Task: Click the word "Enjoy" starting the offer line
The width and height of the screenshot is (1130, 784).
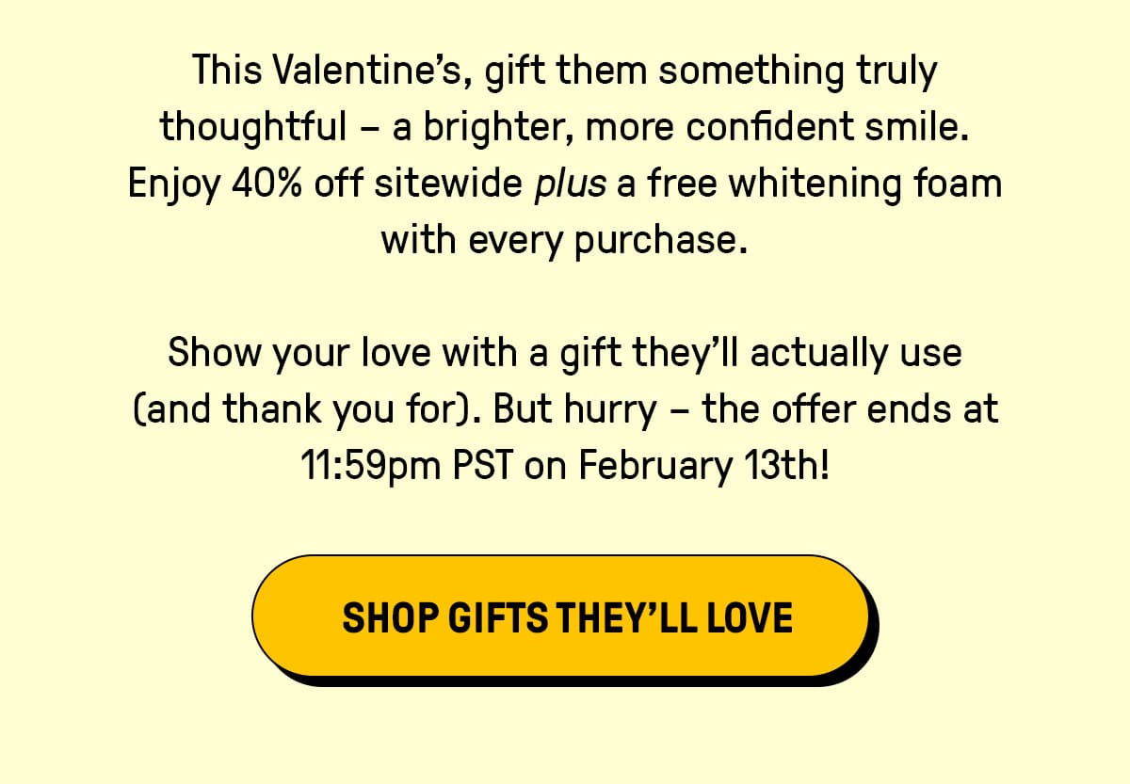Action: (174, 184)
